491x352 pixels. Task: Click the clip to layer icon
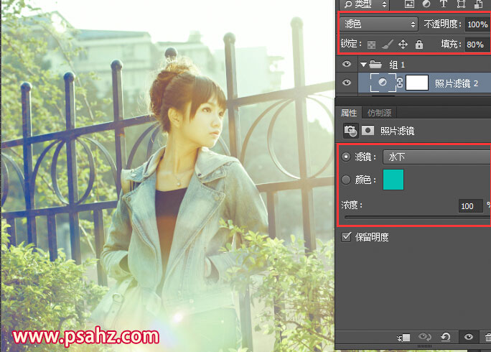pyautogui.click(x=405, y=337)
